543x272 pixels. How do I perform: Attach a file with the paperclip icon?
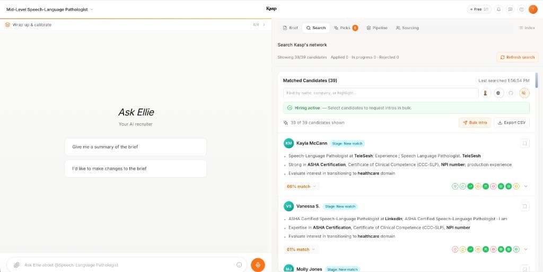tap(16, 265)
